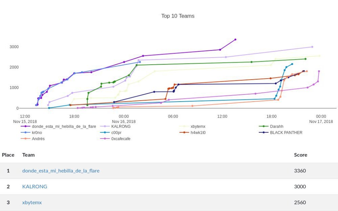Click c00pr's topmost teal data point
Image resolution: width=338 pixels, height=211 pixels.
click(292, 64)
